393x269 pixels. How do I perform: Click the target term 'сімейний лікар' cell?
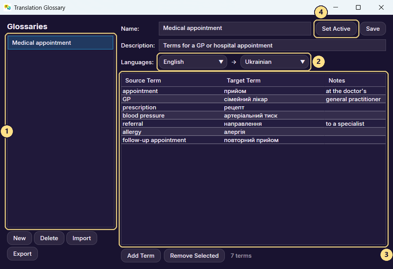(274, 99)
